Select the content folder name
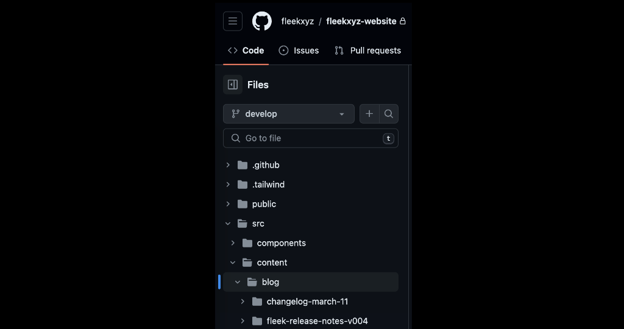Screen dimensions: 624x329 point(272,262)
